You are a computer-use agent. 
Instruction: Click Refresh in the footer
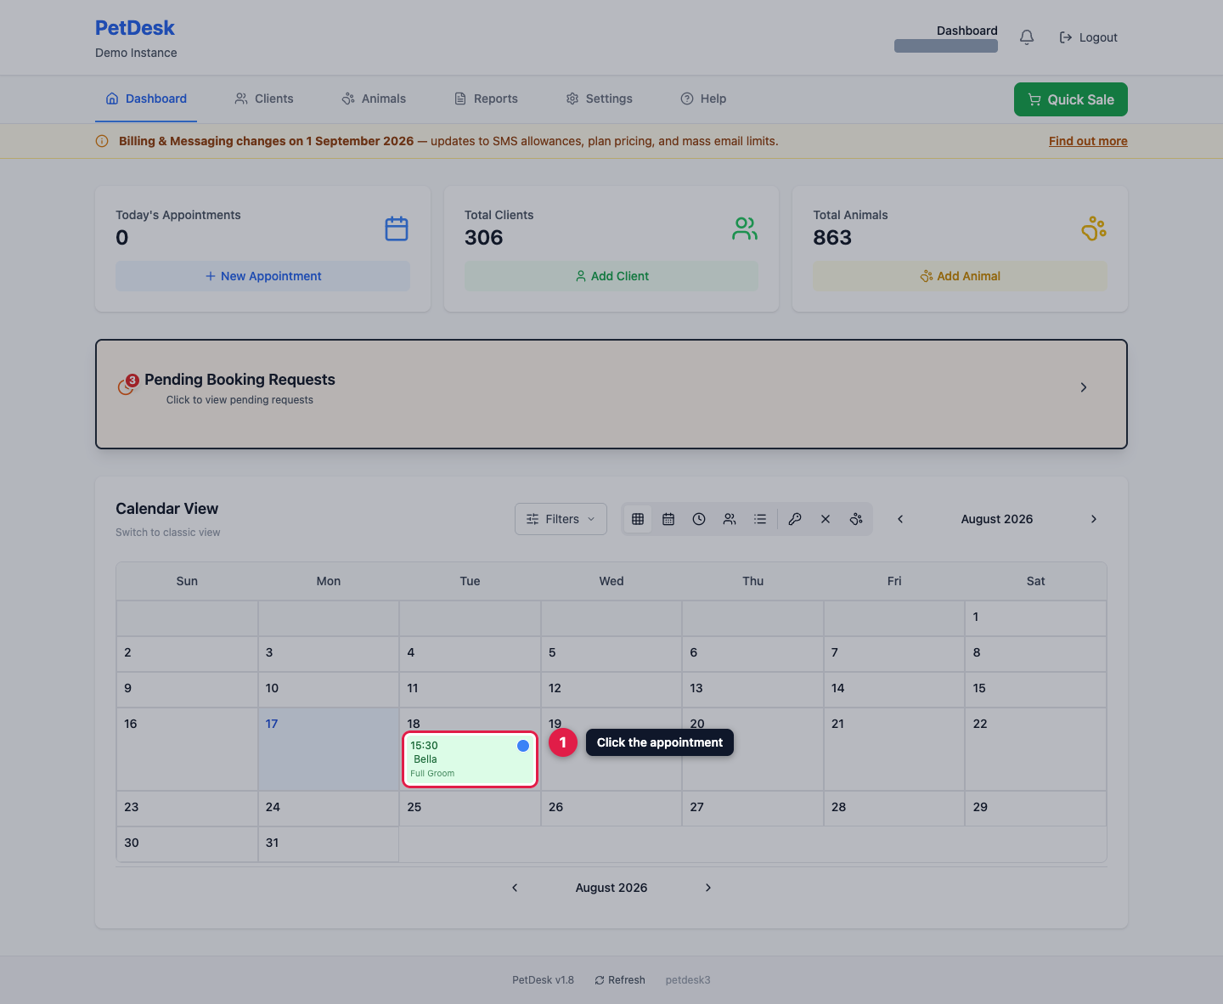tap(620, 980)
